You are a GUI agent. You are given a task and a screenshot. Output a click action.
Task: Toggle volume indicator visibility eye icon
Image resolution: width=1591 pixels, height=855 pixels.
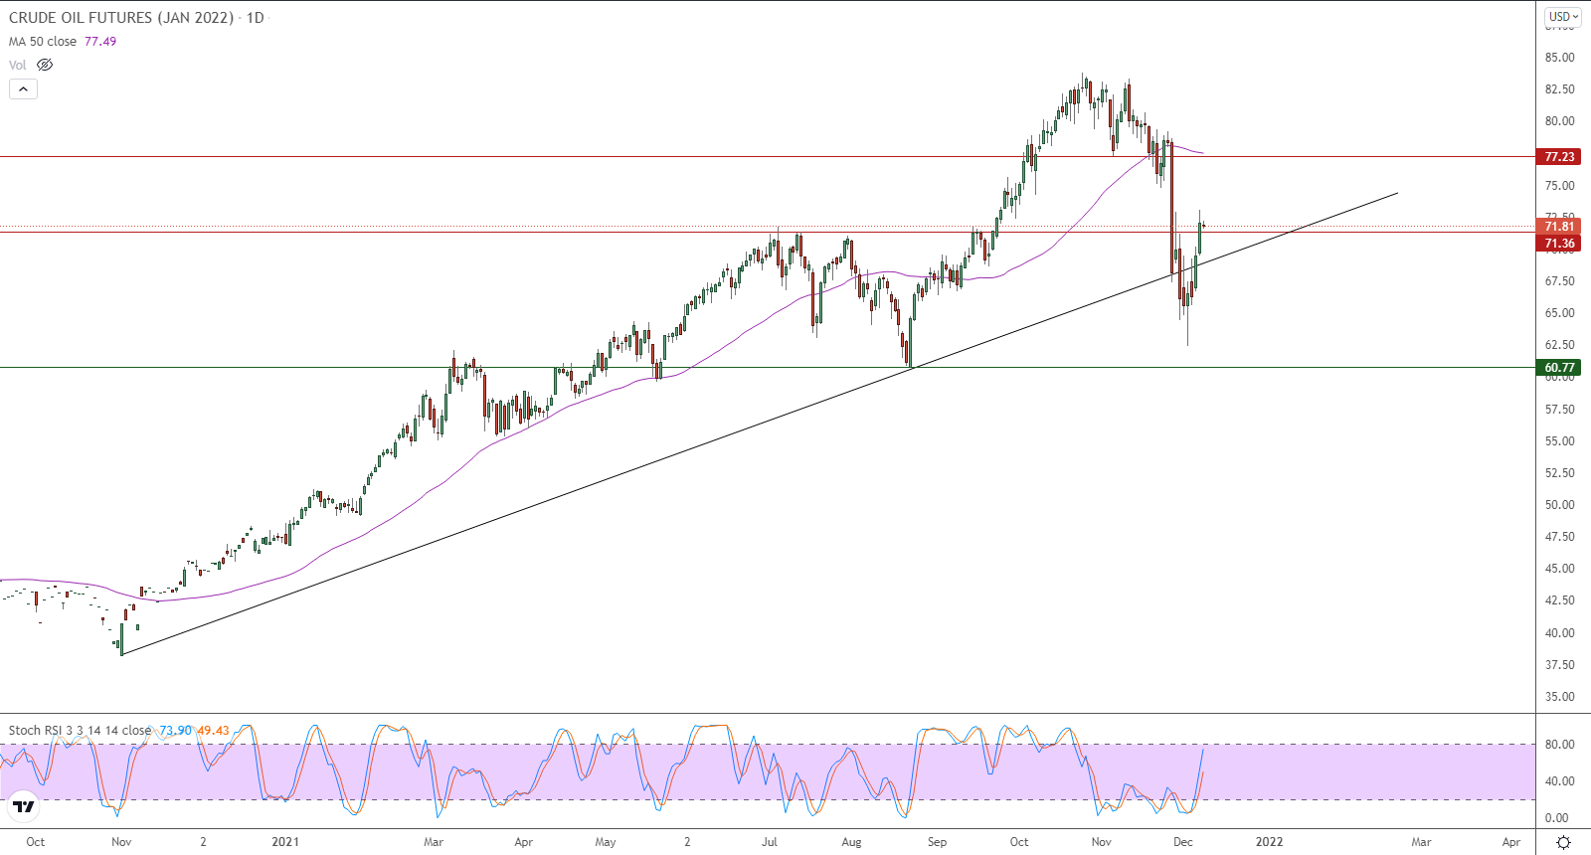tap(45, 65)
